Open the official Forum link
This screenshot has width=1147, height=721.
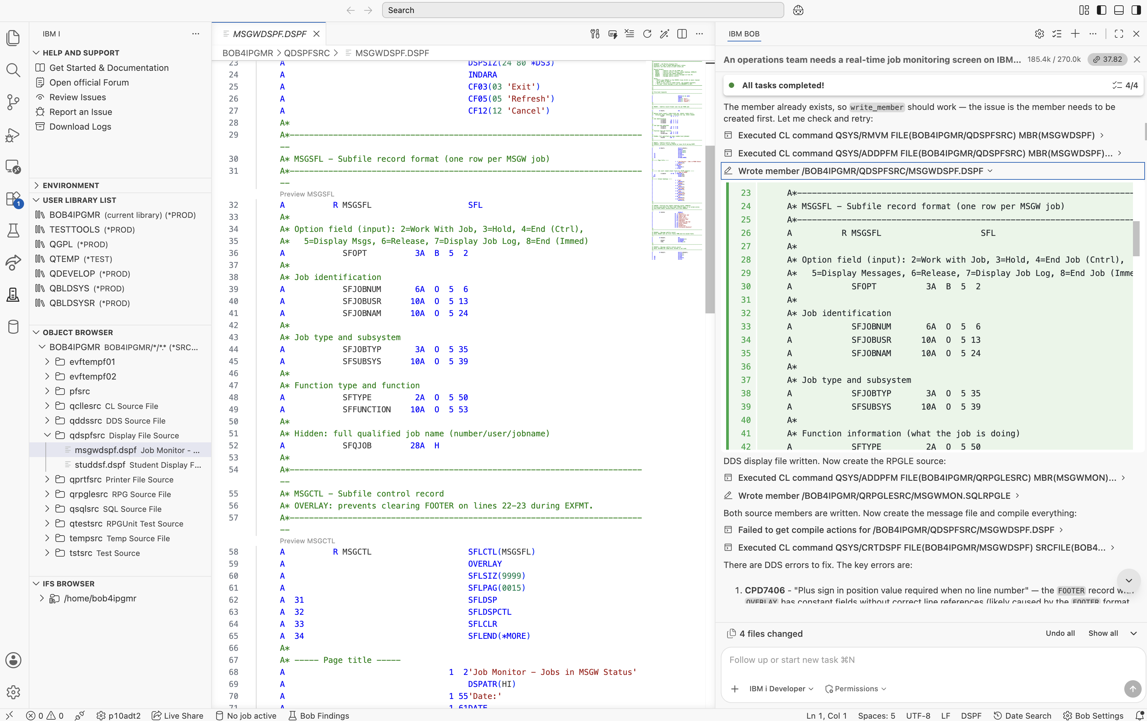89,83
